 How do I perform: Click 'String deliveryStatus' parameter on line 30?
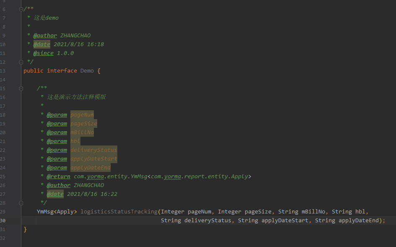click(196, 221)
